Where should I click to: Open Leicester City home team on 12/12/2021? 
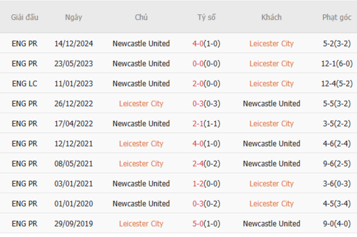tap(141, 144)
